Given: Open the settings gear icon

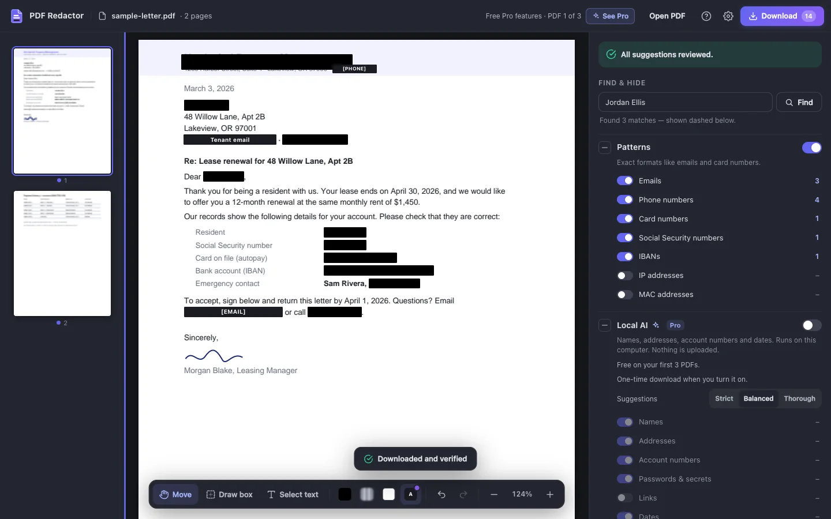Looking at the screenshot, I should click(728, 16).
